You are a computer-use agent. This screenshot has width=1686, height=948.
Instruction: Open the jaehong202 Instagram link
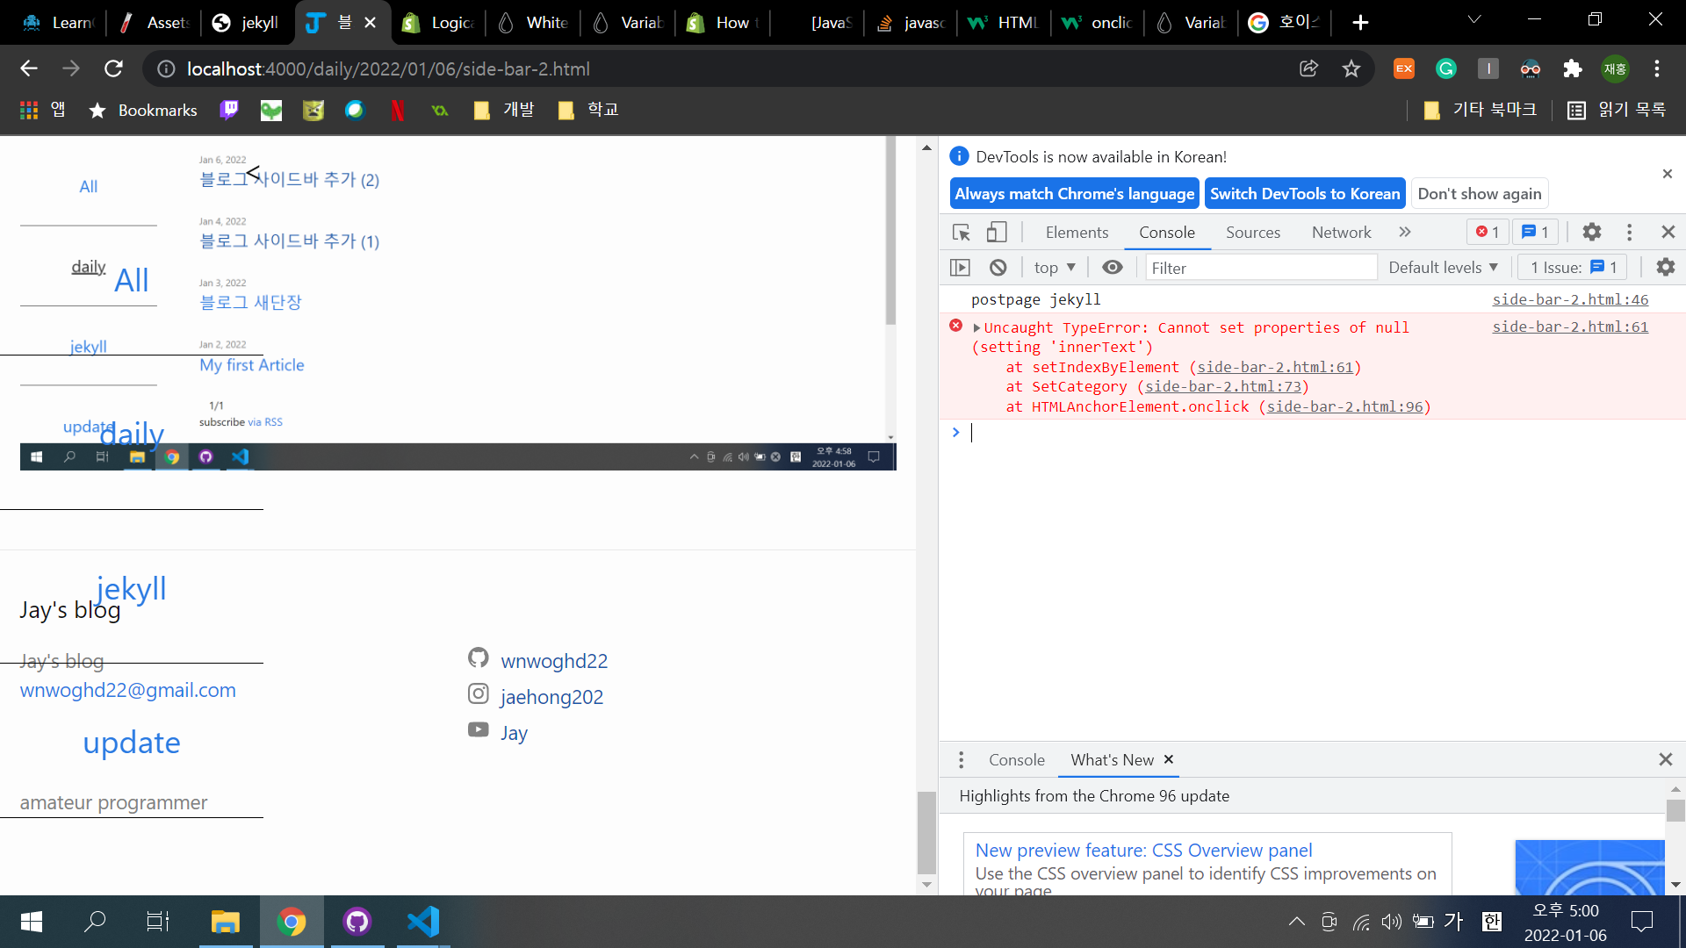tap(551, 697)
